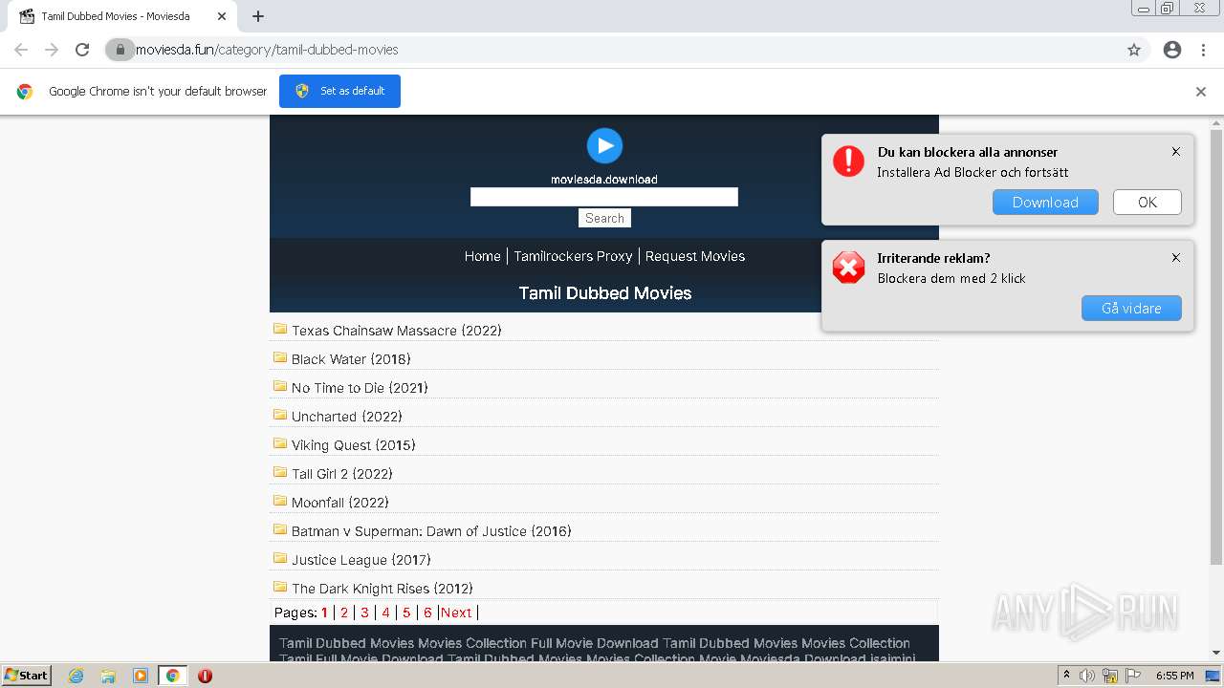The image size is (1224, 688).
Task: Click folder icon beside Justice League (2017)
Action: pos(280,558)
